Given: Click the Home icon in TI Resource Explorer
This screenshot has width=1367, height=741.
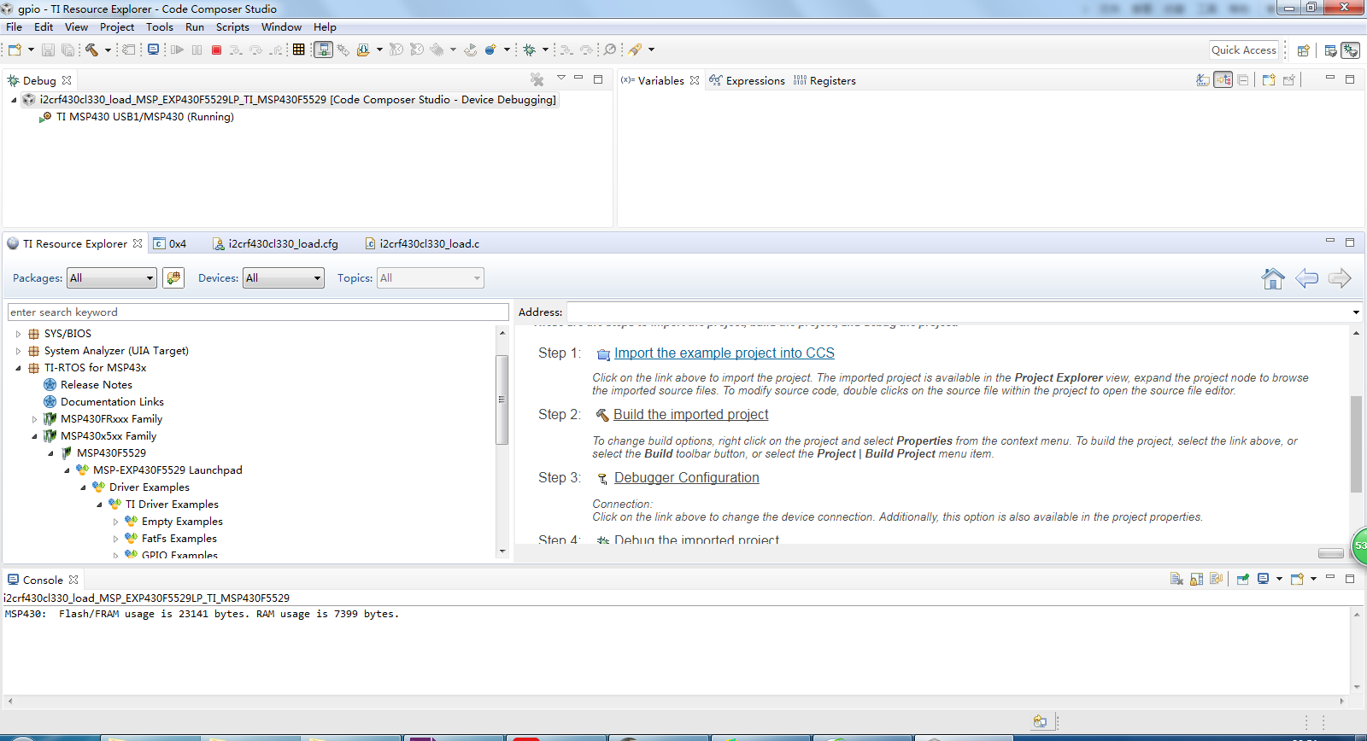Looking at the screenshot, I should tap(1273, 278).
